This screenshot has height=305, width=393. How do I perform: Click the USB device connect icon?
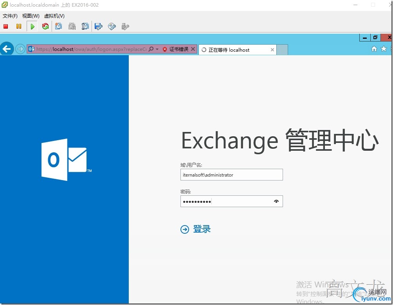click(x=125, y=26)
